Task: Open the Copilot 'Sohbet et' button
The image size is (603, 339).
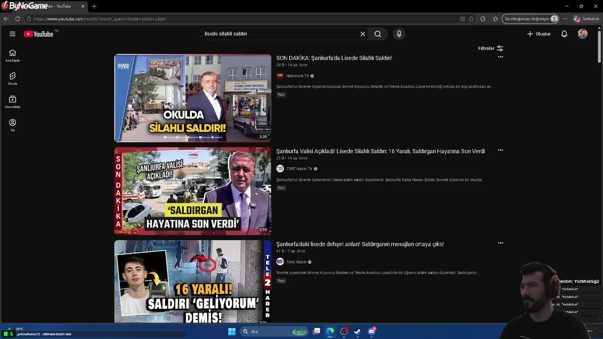Action: point(587,19)
